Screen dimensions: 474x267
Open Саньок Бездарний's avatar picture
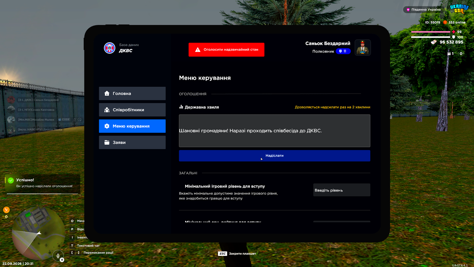363,47
